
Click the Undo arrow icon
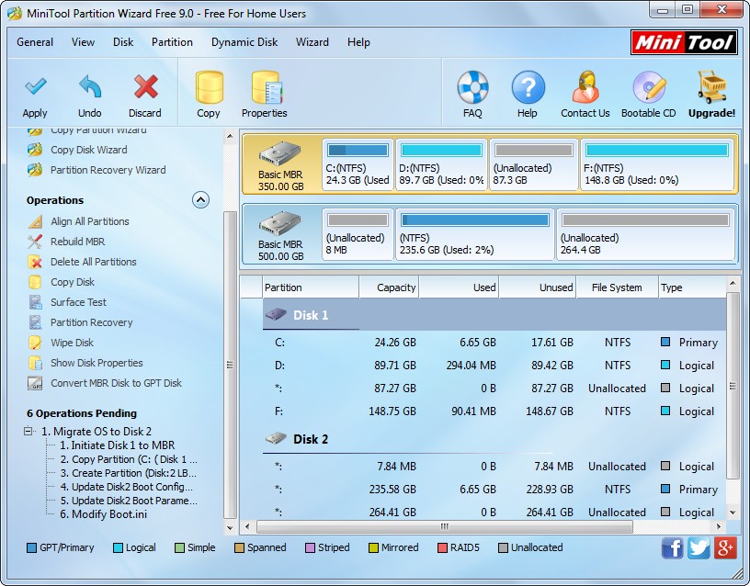tap(90, 86)
